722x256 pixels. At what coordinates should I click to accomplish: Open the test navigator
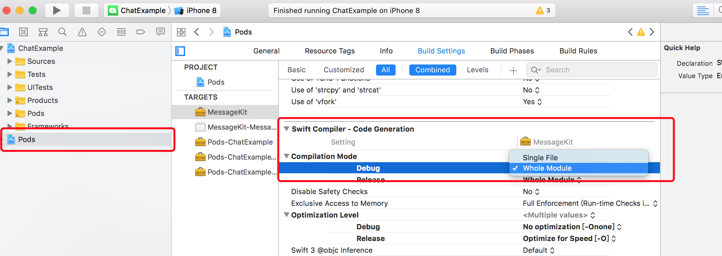[x=102, y=32]
